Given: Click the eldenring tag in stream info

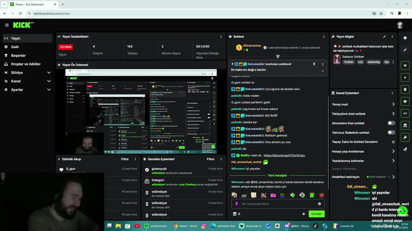Looking at the screenshot, I should point(374,62).
